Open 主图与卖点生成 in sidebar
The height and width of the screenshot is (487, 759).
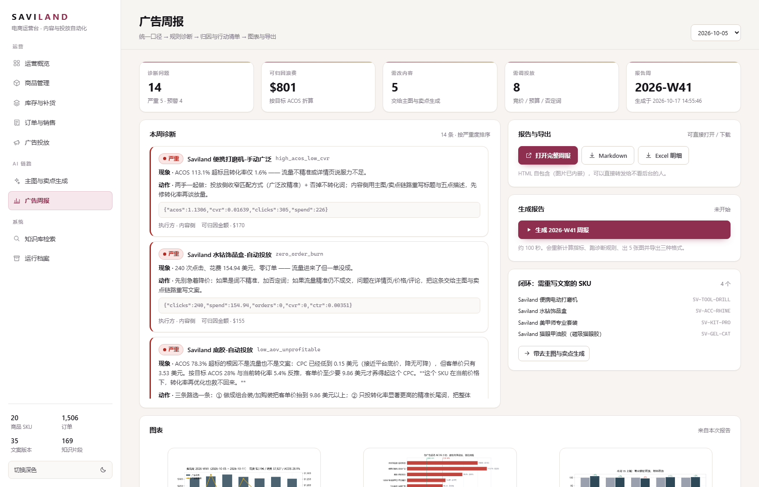pyautogui.click(x=60, y=181)
